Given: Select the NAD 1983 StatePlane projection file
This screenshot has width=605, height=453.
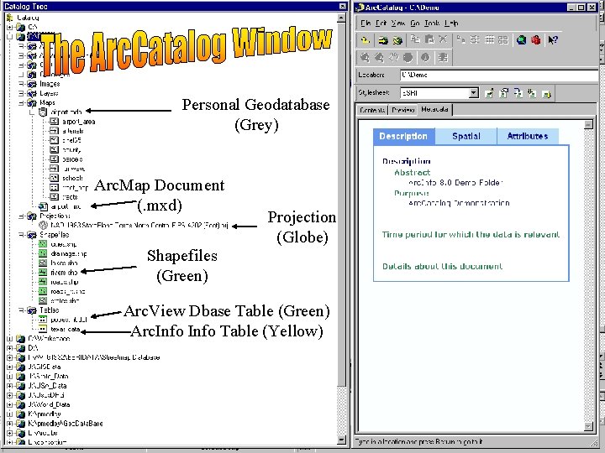Looking at the screenshot, I should (x=134, y=226).
